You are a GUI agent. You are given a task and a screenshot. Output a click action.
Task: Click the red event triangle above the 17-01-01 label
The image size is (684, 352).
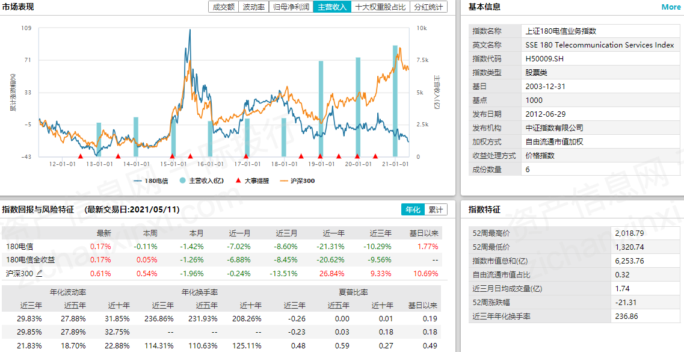coord(245,156)
